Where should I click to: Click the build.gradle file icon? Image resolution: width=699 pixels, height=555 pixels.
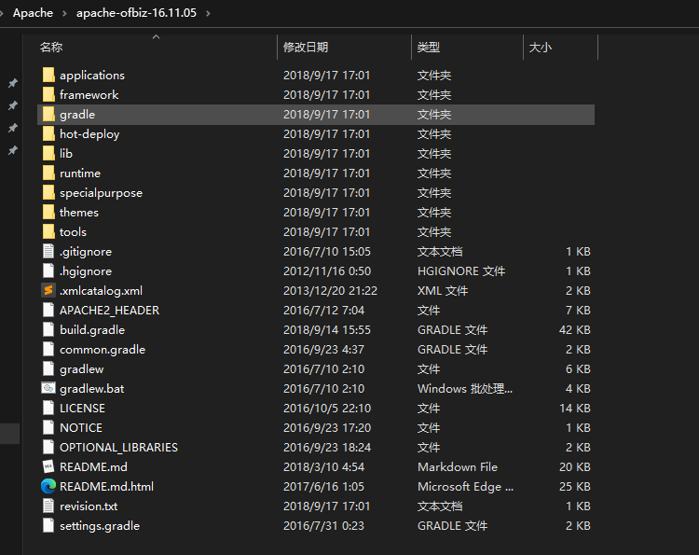[48, 329]
